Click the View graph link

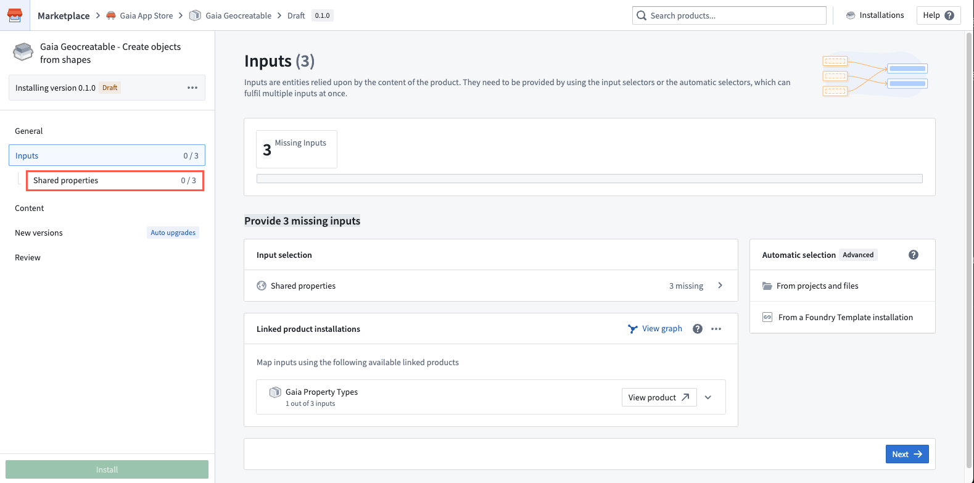pos(655,329)
